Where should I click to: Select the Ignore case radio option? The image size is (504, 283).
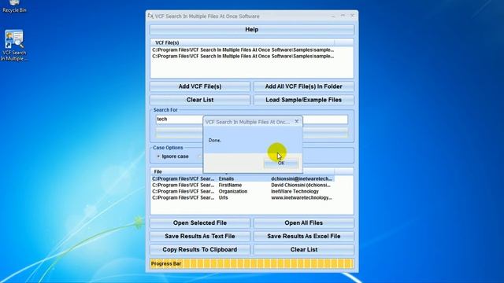point(173,156)
